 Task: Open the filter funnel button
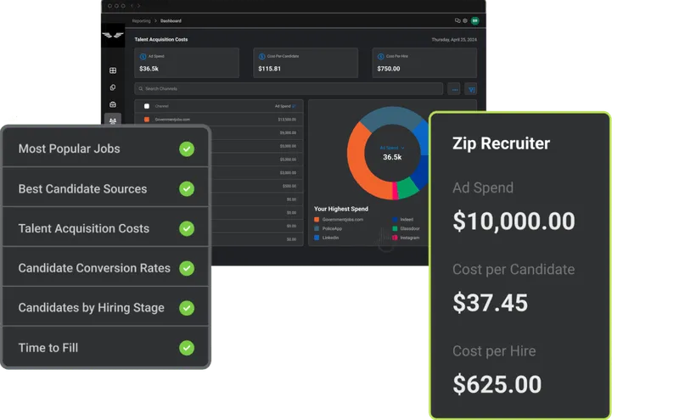[471, 89]
